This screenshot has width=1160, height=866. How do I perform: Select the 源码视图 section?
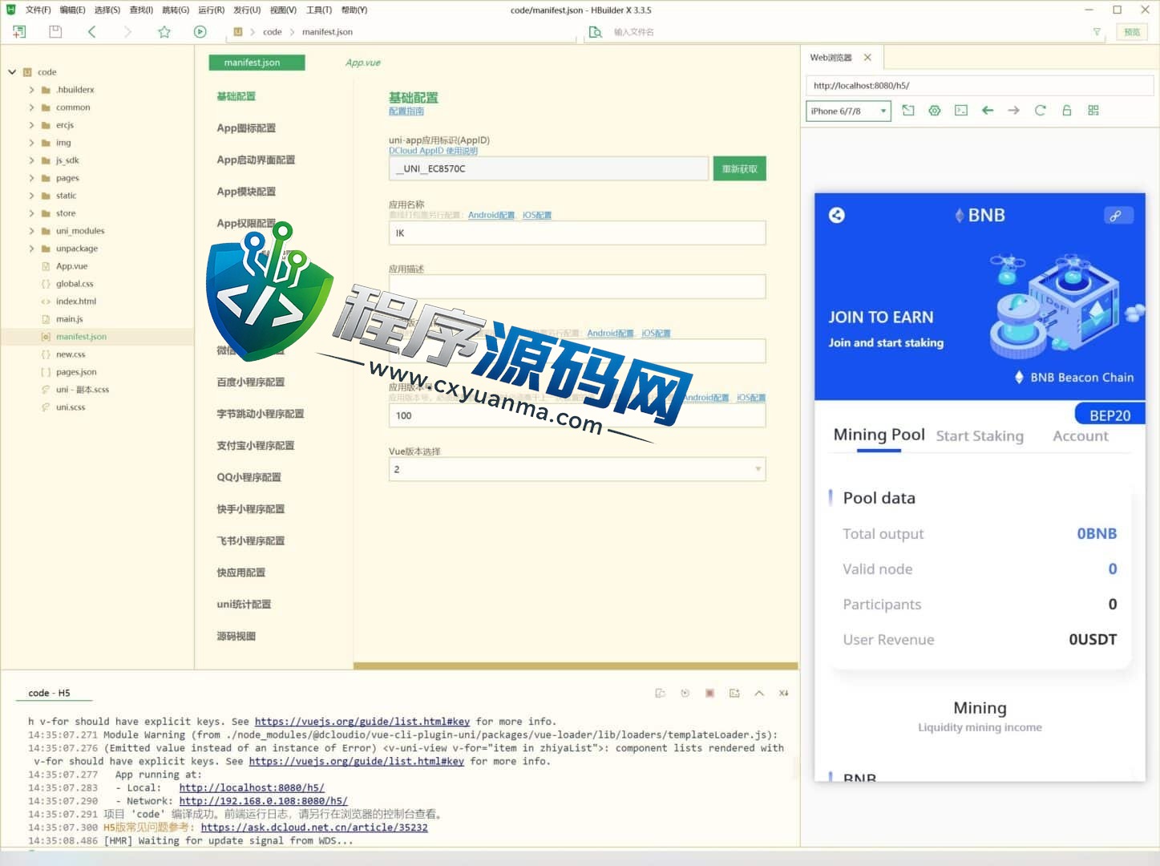click(236, 637)
